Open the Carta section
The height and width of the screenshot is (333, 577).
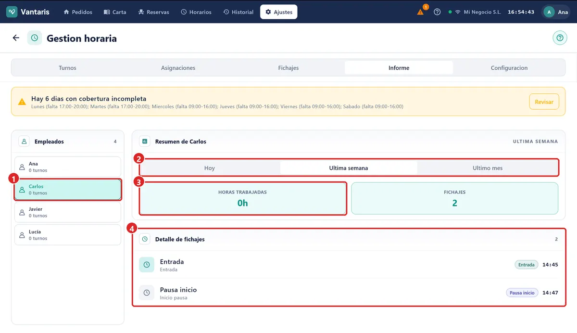(x=115, y=12)
